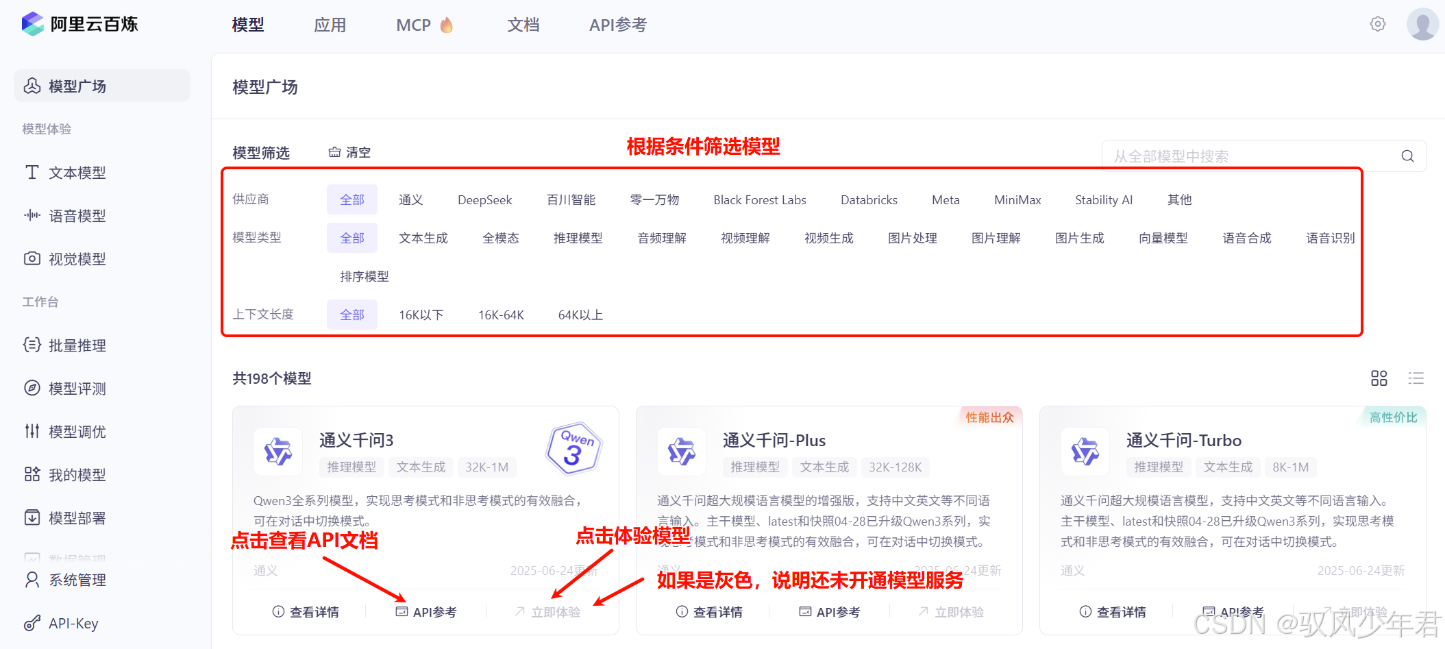Filter context length by 16K-64K

pos(501,315)
